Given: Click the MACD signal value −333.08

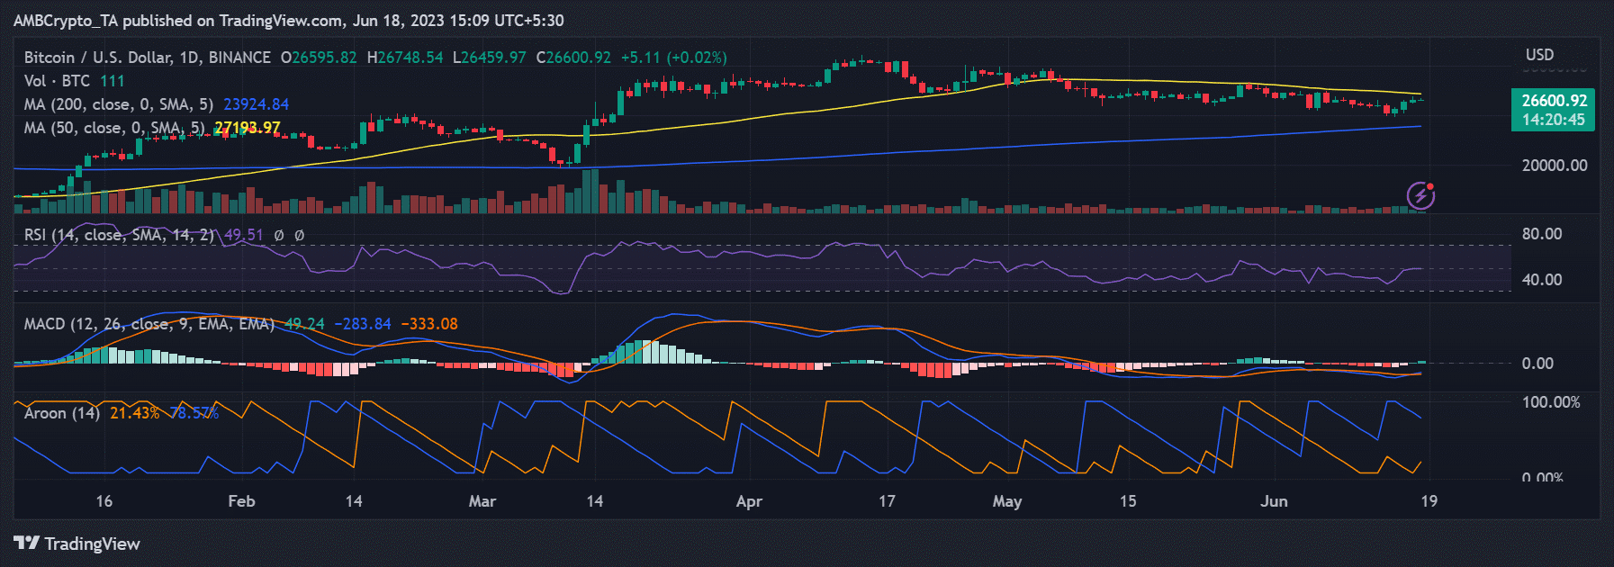Looking at the screenshot, I should click(429, 324).
